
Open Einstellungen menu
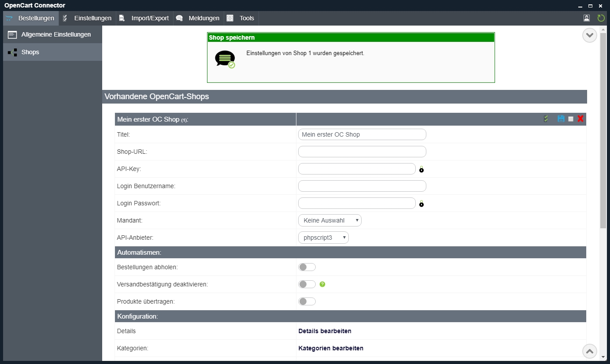[87, 18]
